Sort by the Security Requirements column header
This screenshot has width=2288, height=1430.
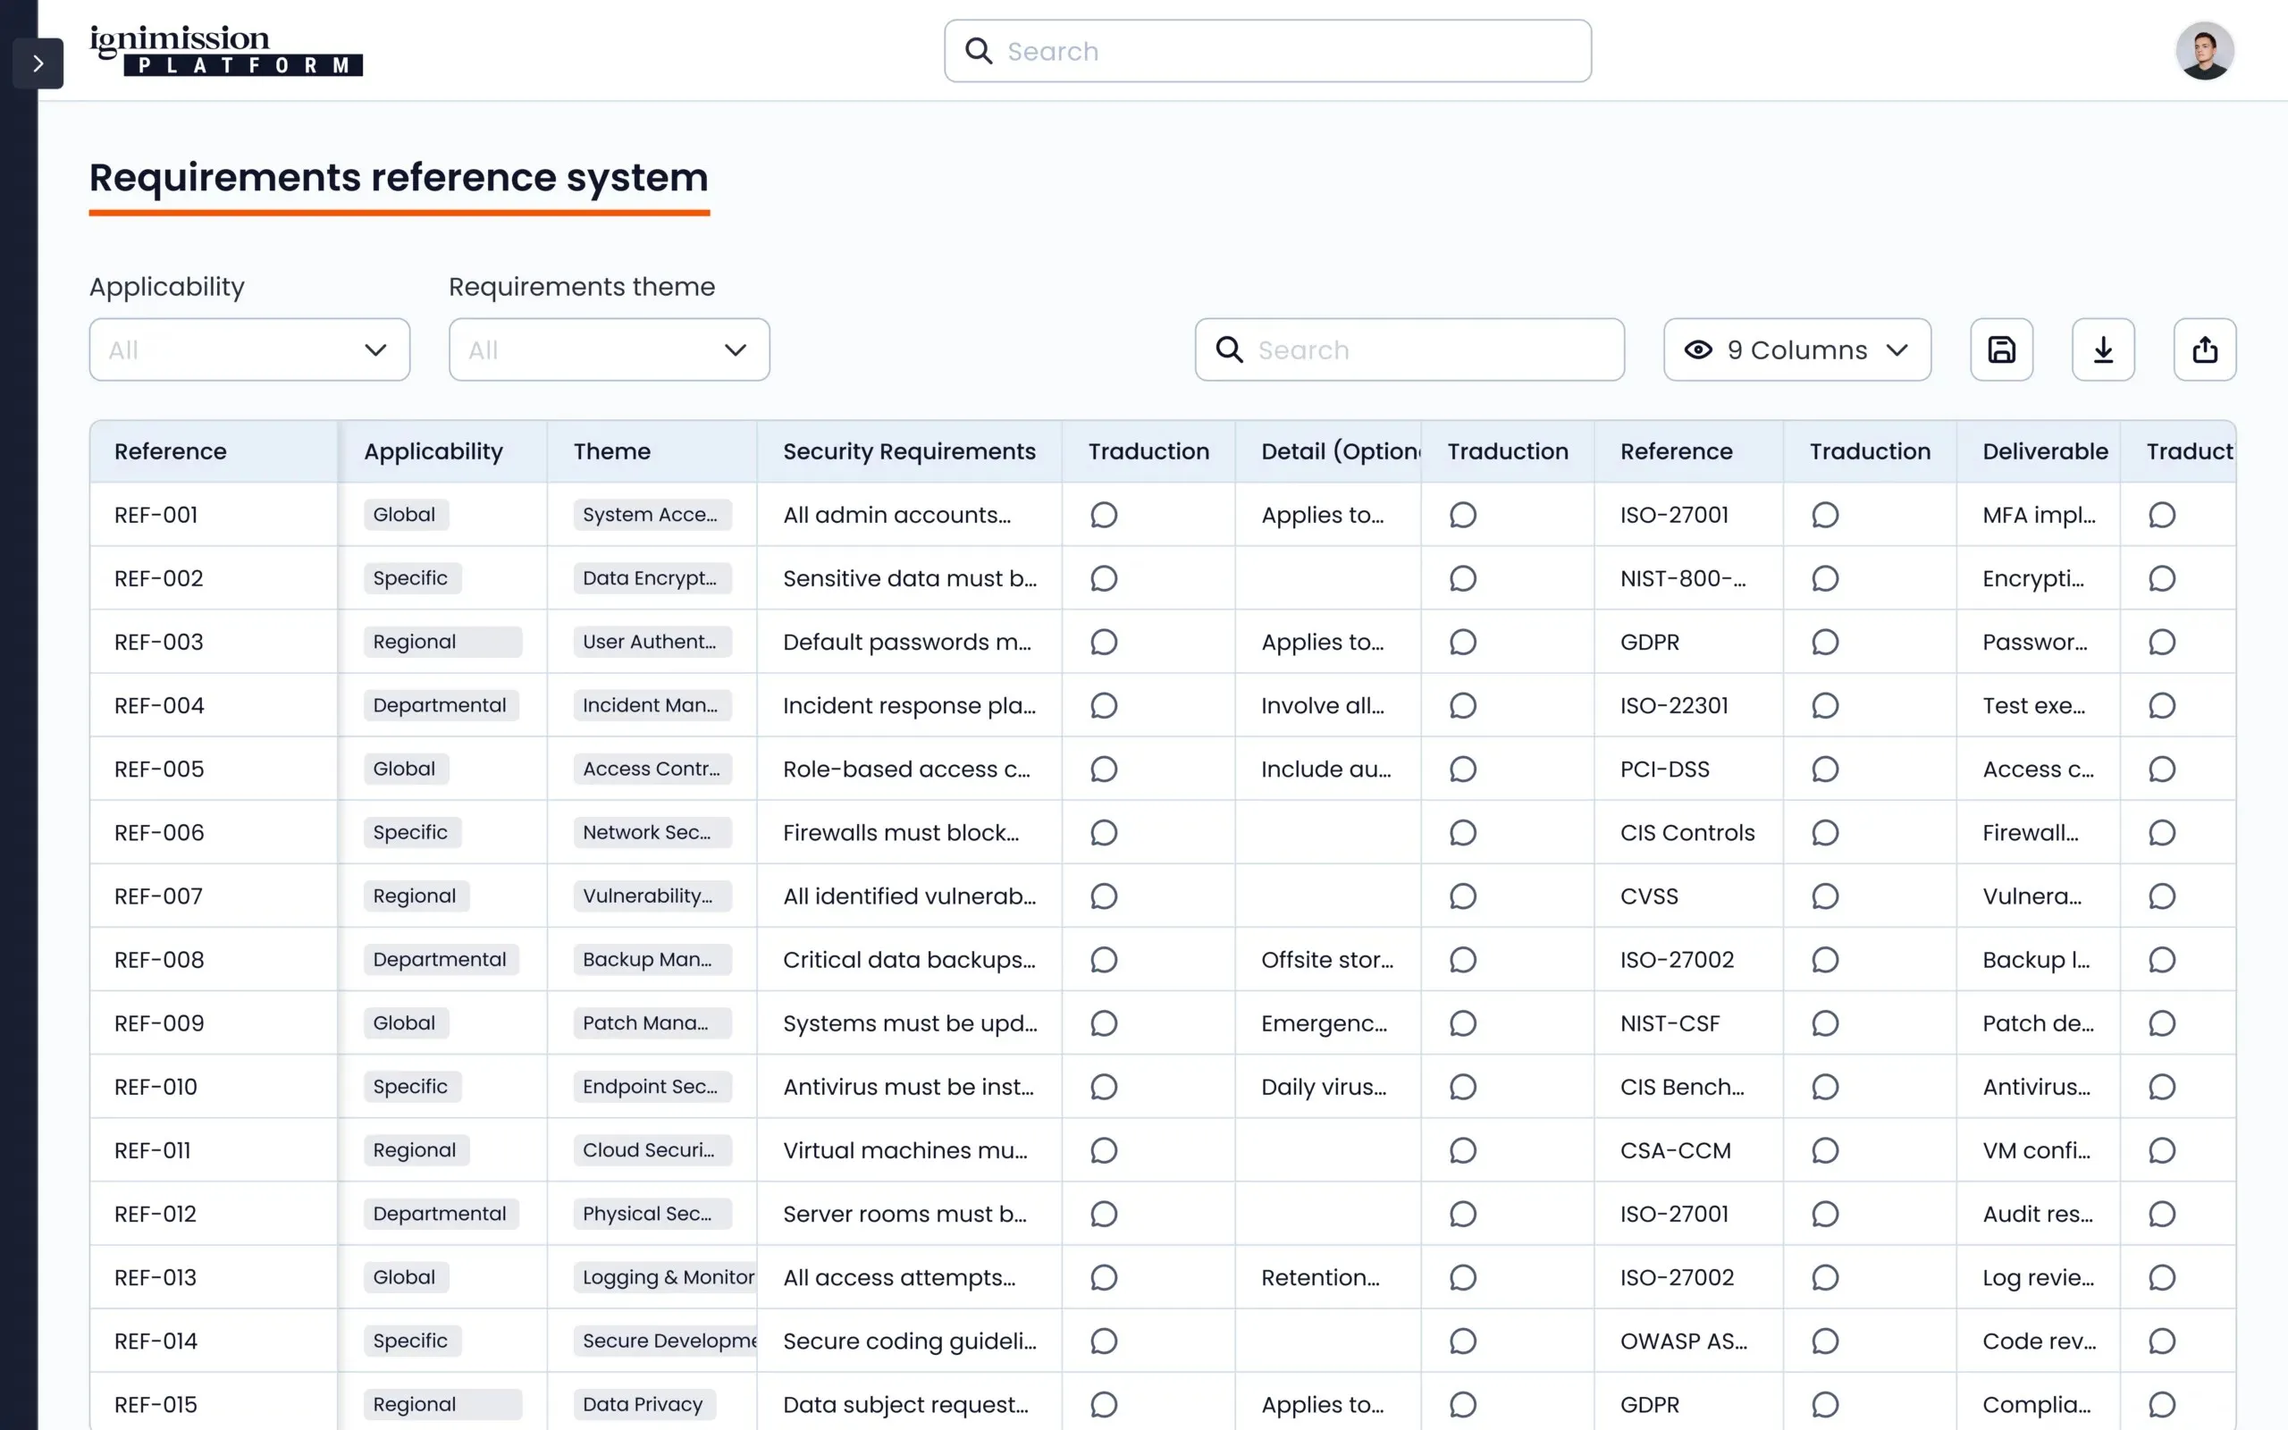[x=909, y=452]
